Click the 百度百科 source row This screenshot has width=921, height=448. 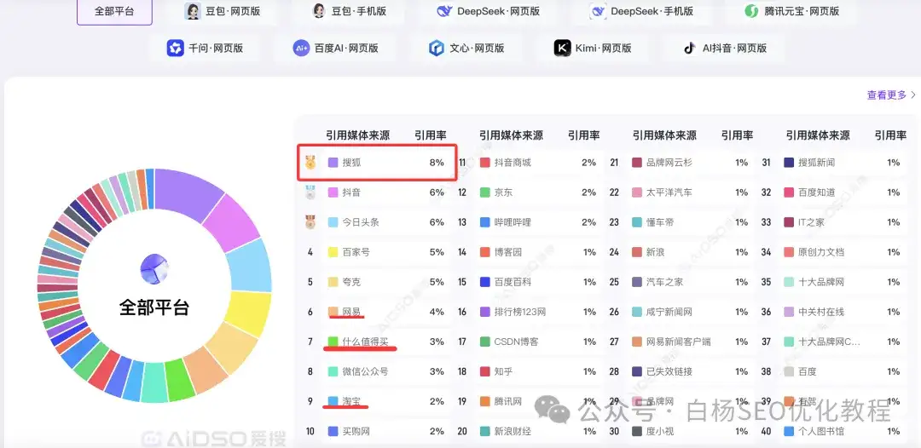[x=528, y=282]
